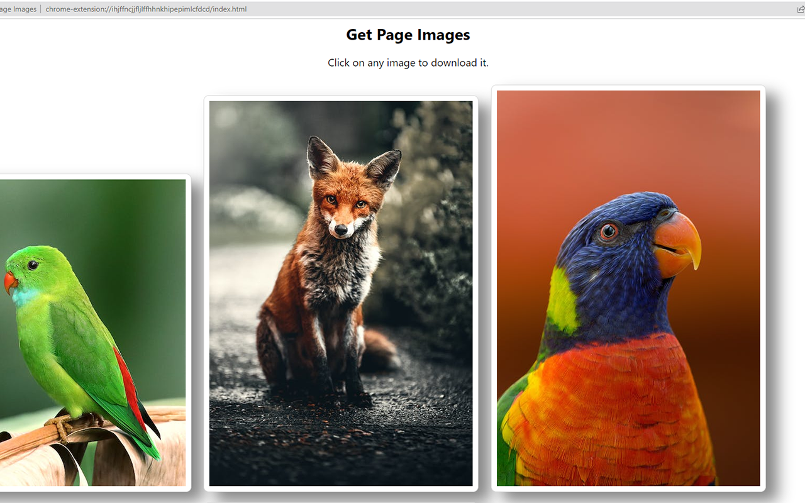The height and width of the screenshot is (503, 805).
Task: Click the instruction text below the heading
Action: [408, 62]
